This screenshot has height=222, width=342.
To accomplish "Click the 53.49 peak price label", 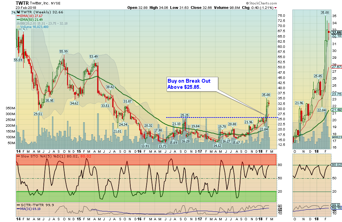I will [x=94, y=56].
